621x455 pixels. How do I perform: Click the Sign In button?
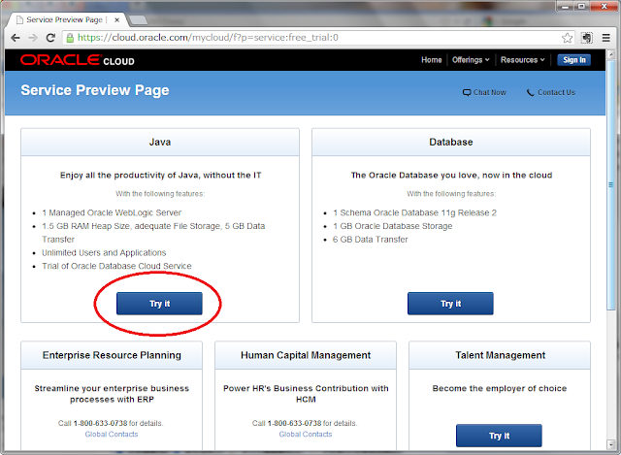[x=573, y=60]
